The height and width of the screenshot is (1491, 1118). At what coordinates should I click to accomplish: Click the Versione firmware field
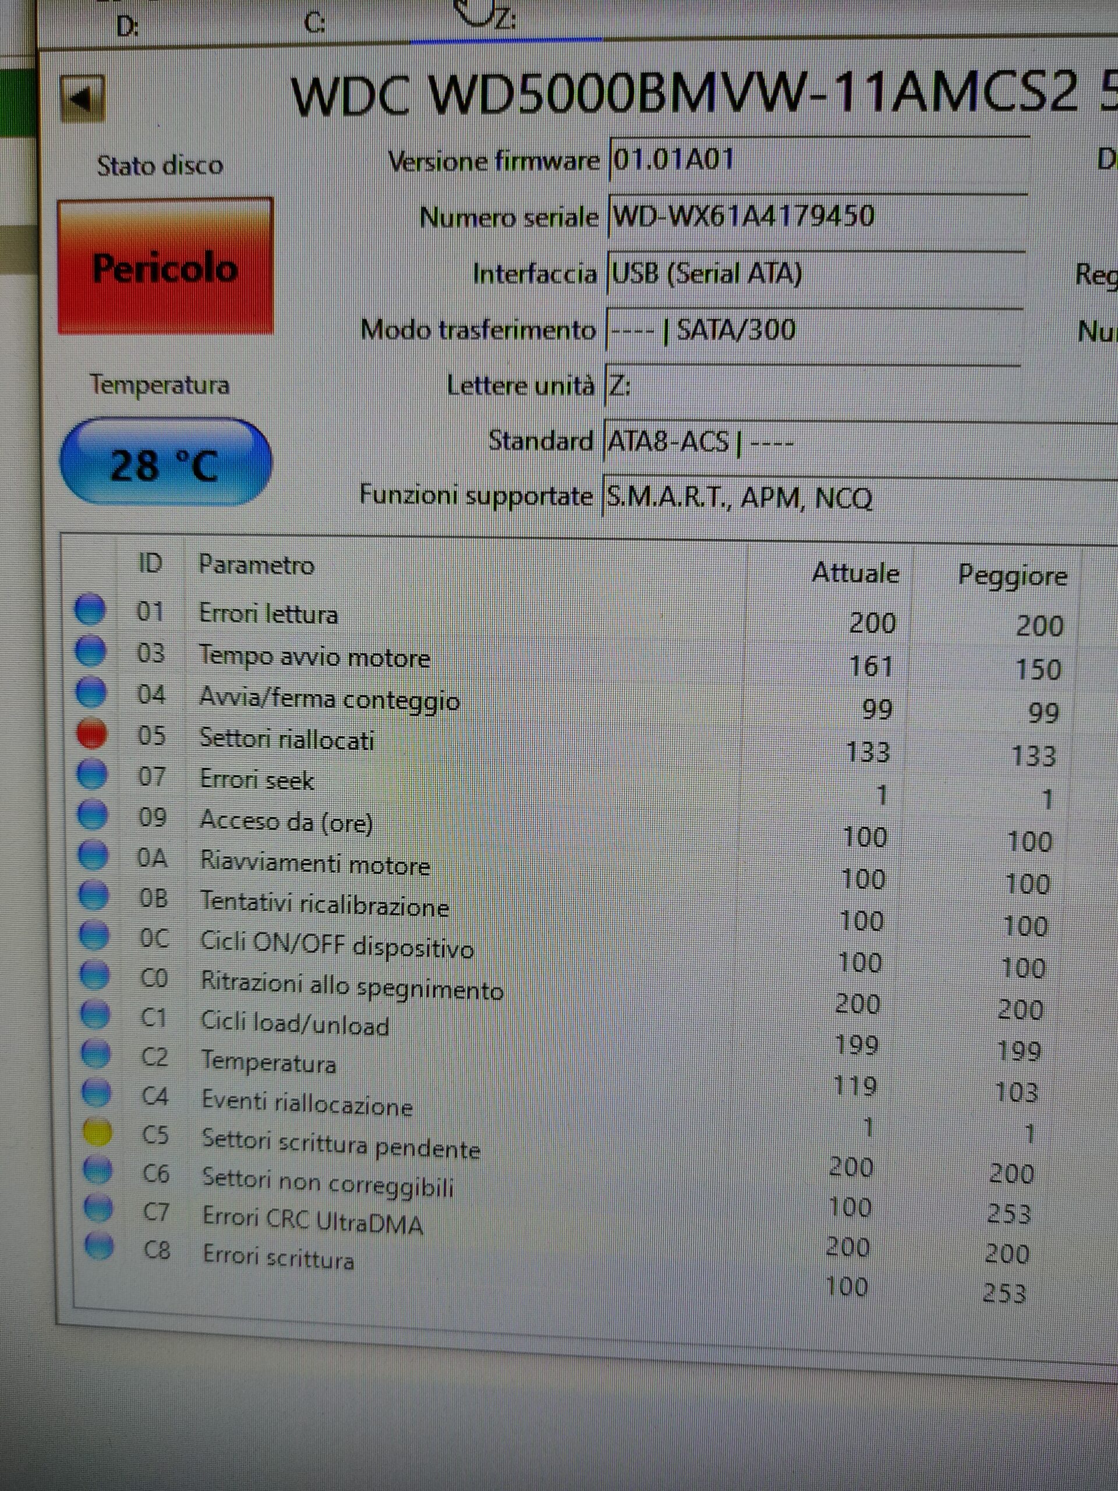click(x=818, y=159)
